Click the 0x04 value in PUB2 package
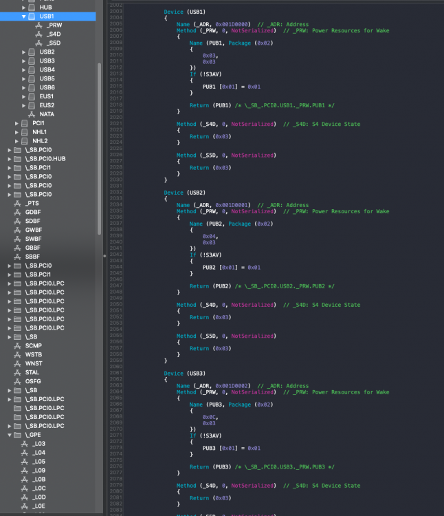 (209, 236)
